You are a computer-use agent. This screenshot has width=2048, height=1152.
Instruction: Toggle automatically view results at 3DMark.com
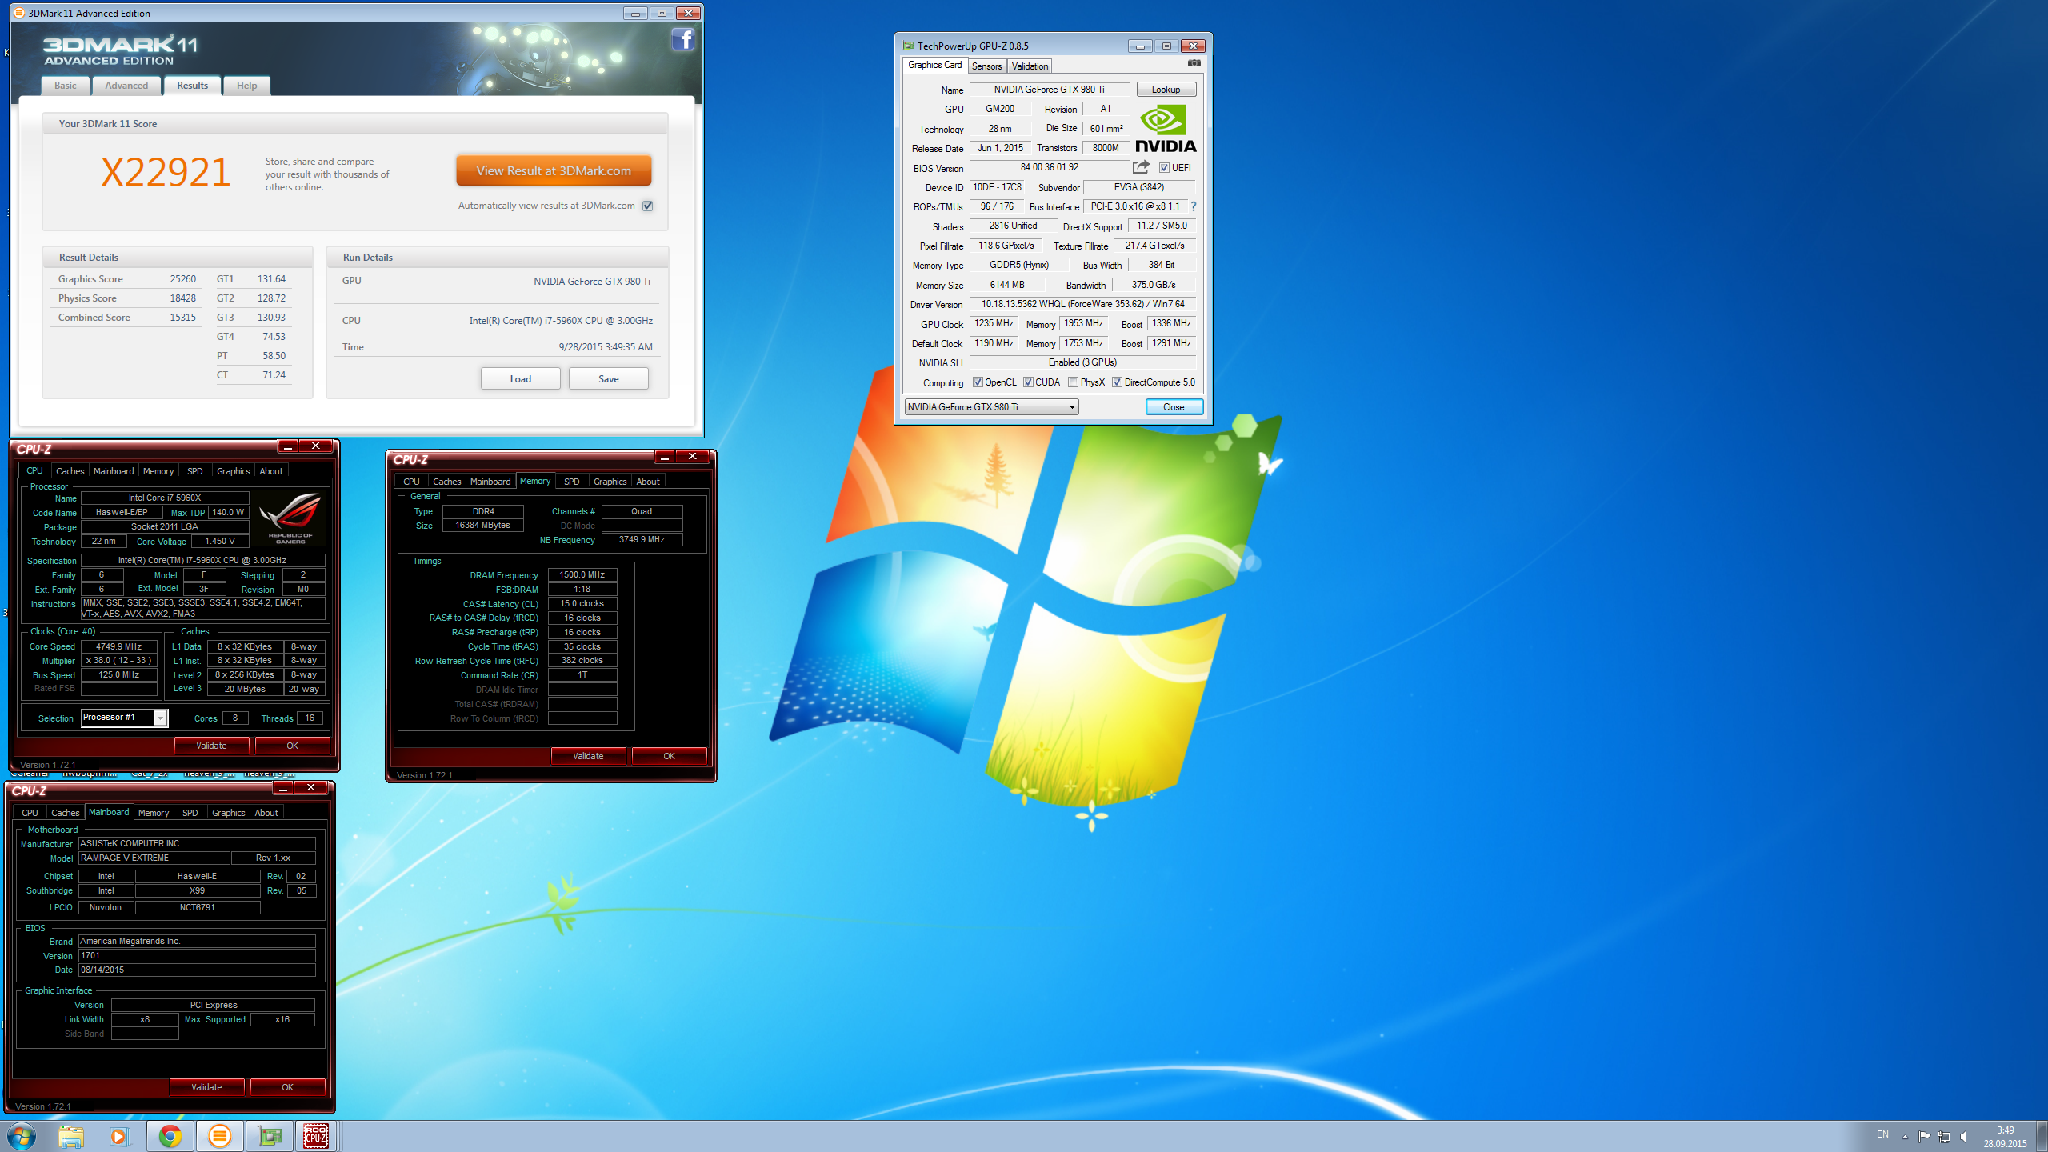pyautogui.click(x=648, y=206)
